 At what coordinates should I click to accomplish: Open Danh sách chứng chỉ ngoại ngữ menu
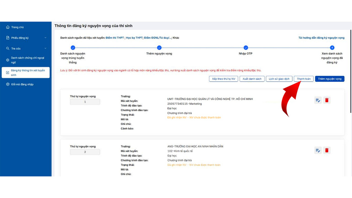pos(27,60)
